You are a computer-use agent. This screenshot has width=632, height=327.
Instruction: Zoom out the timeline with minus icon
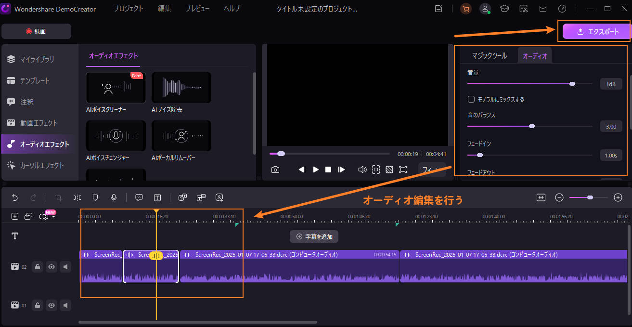click(559, 197)
